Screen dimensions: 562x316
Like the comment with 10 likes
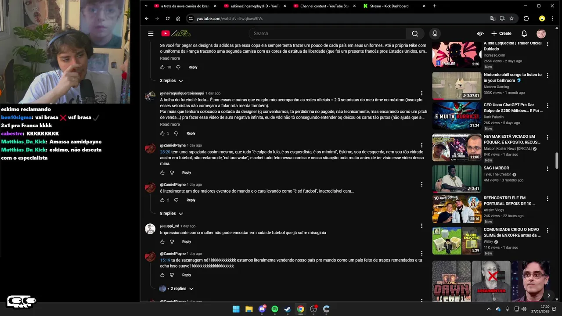tap(162, 67)
